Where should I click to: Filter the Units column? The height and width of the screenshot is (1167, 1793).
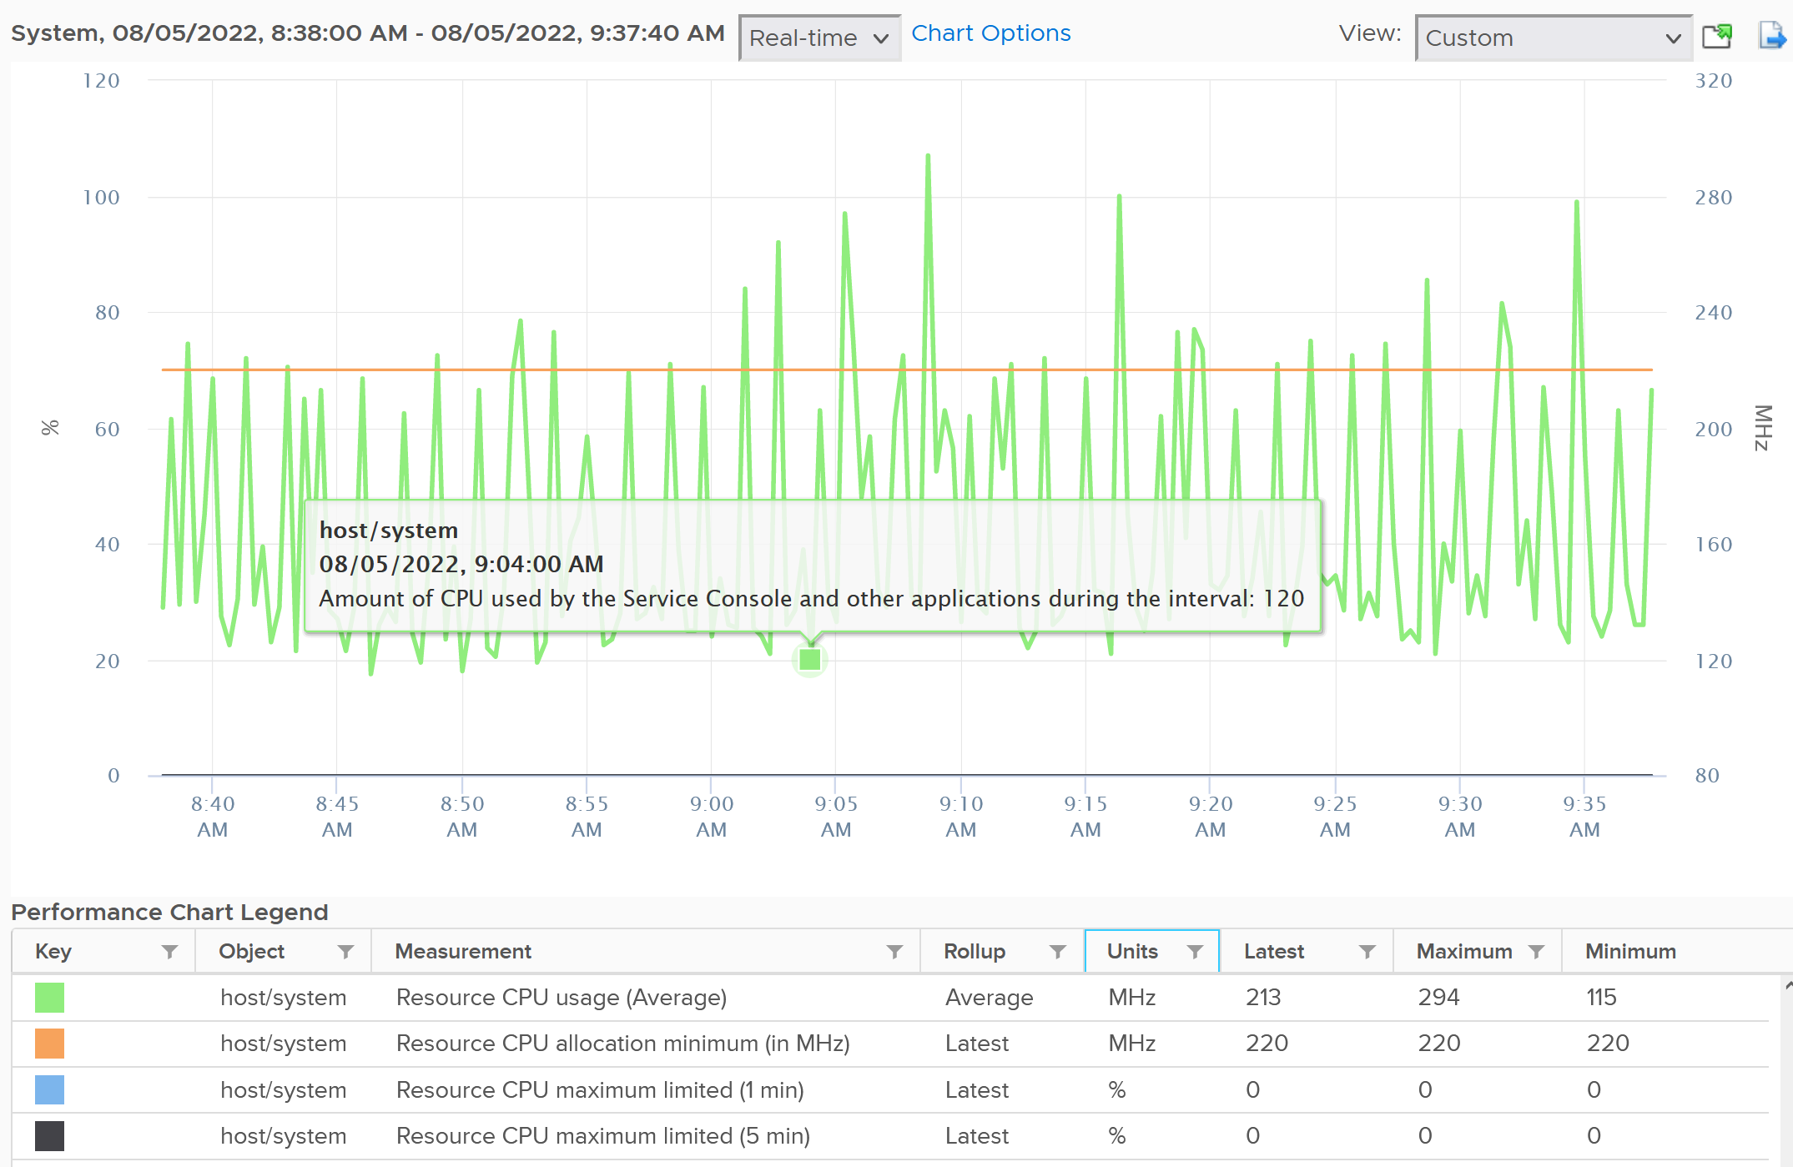point(1195,952)
